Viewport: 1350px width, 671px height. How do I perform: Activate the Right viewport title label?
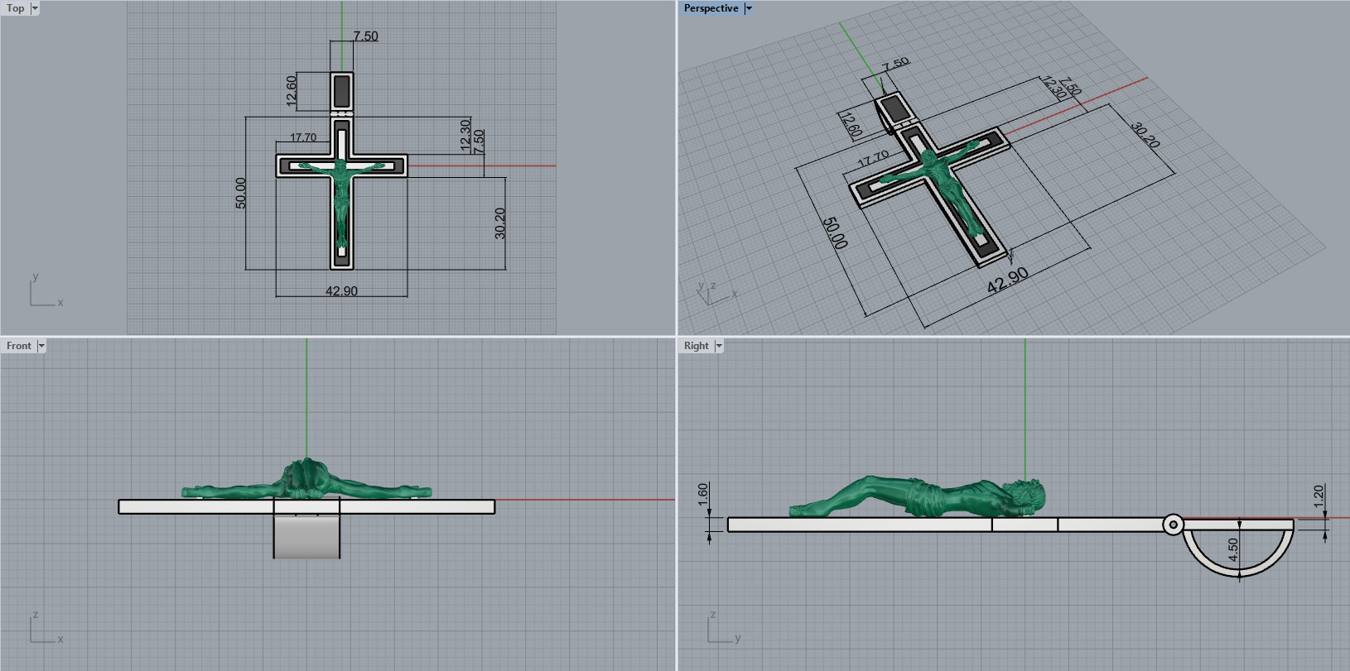697,346
